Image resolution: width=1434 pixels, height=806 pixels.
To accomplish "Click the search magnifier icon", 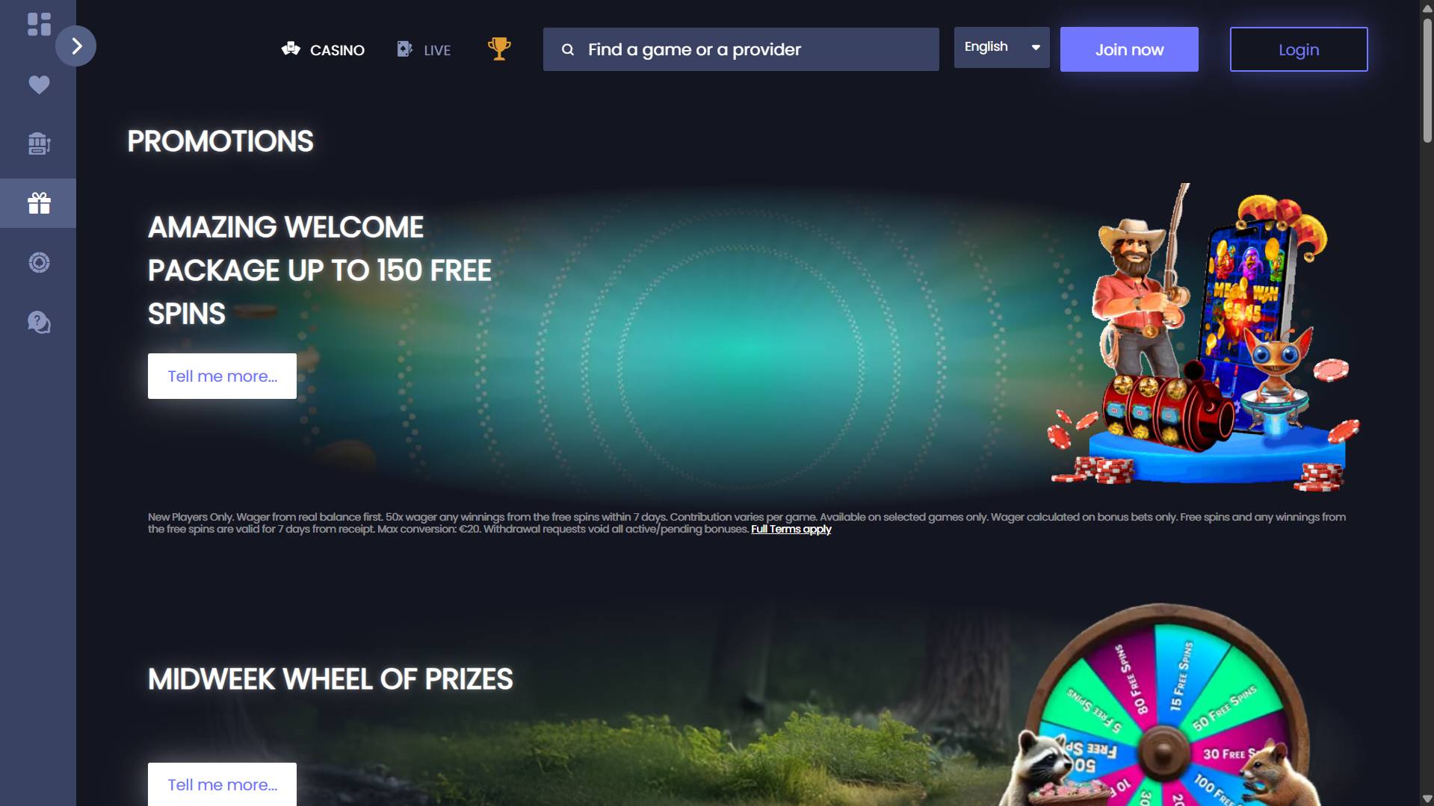I will [x=568, y=49].
